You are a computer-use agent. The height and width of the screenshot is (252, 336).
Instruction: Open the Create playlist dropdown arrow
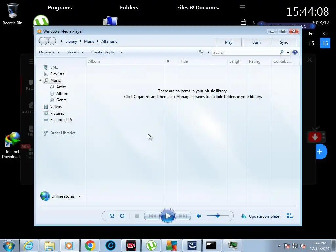click(121, 52)
